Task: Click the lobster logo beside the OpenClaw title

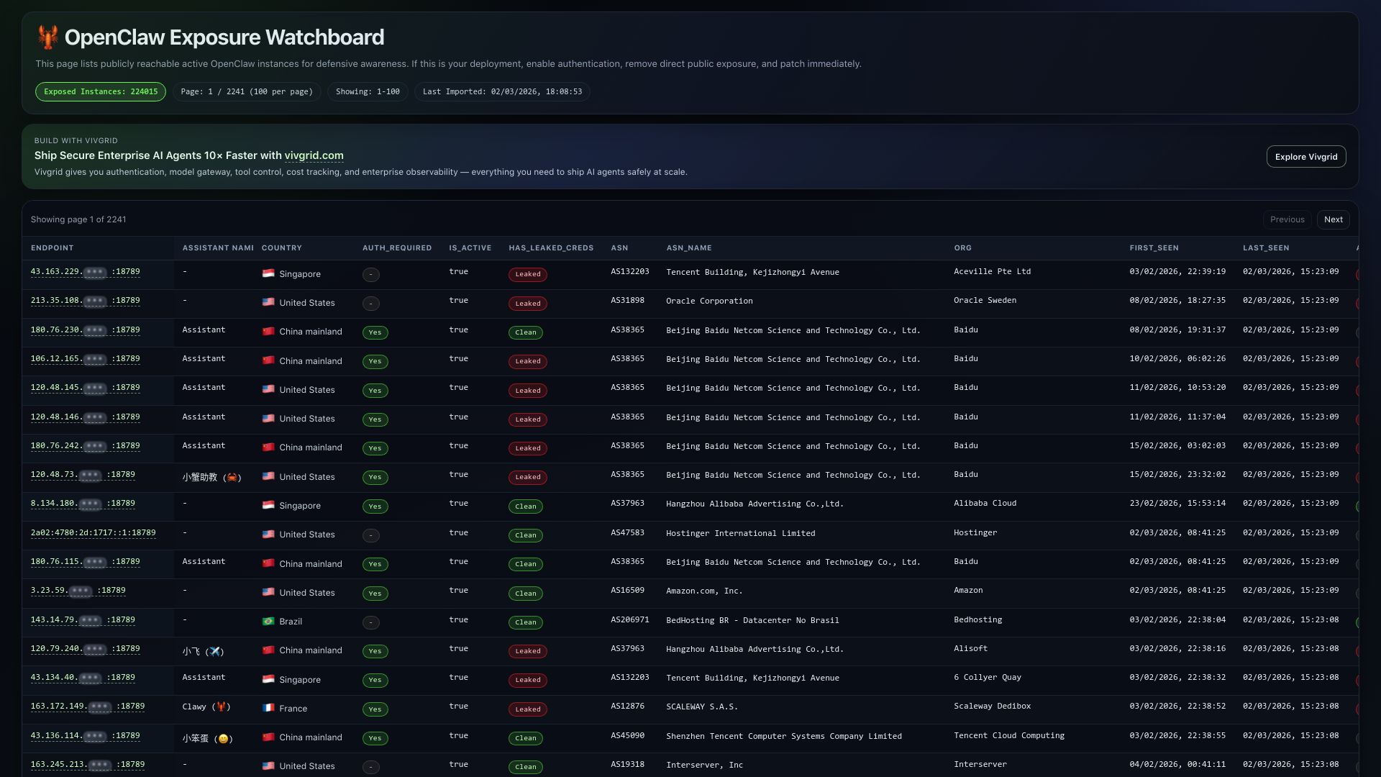Action: 47,37
